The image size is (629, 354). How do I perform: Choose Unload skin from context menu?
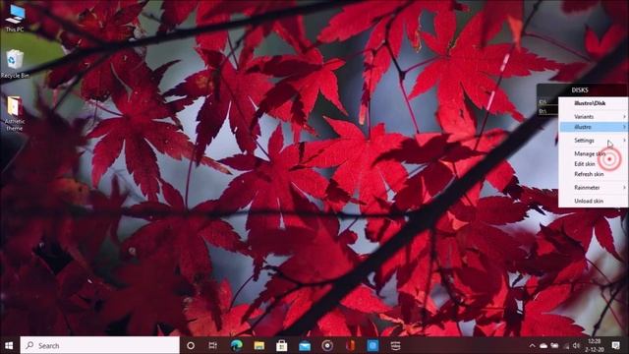594,201
